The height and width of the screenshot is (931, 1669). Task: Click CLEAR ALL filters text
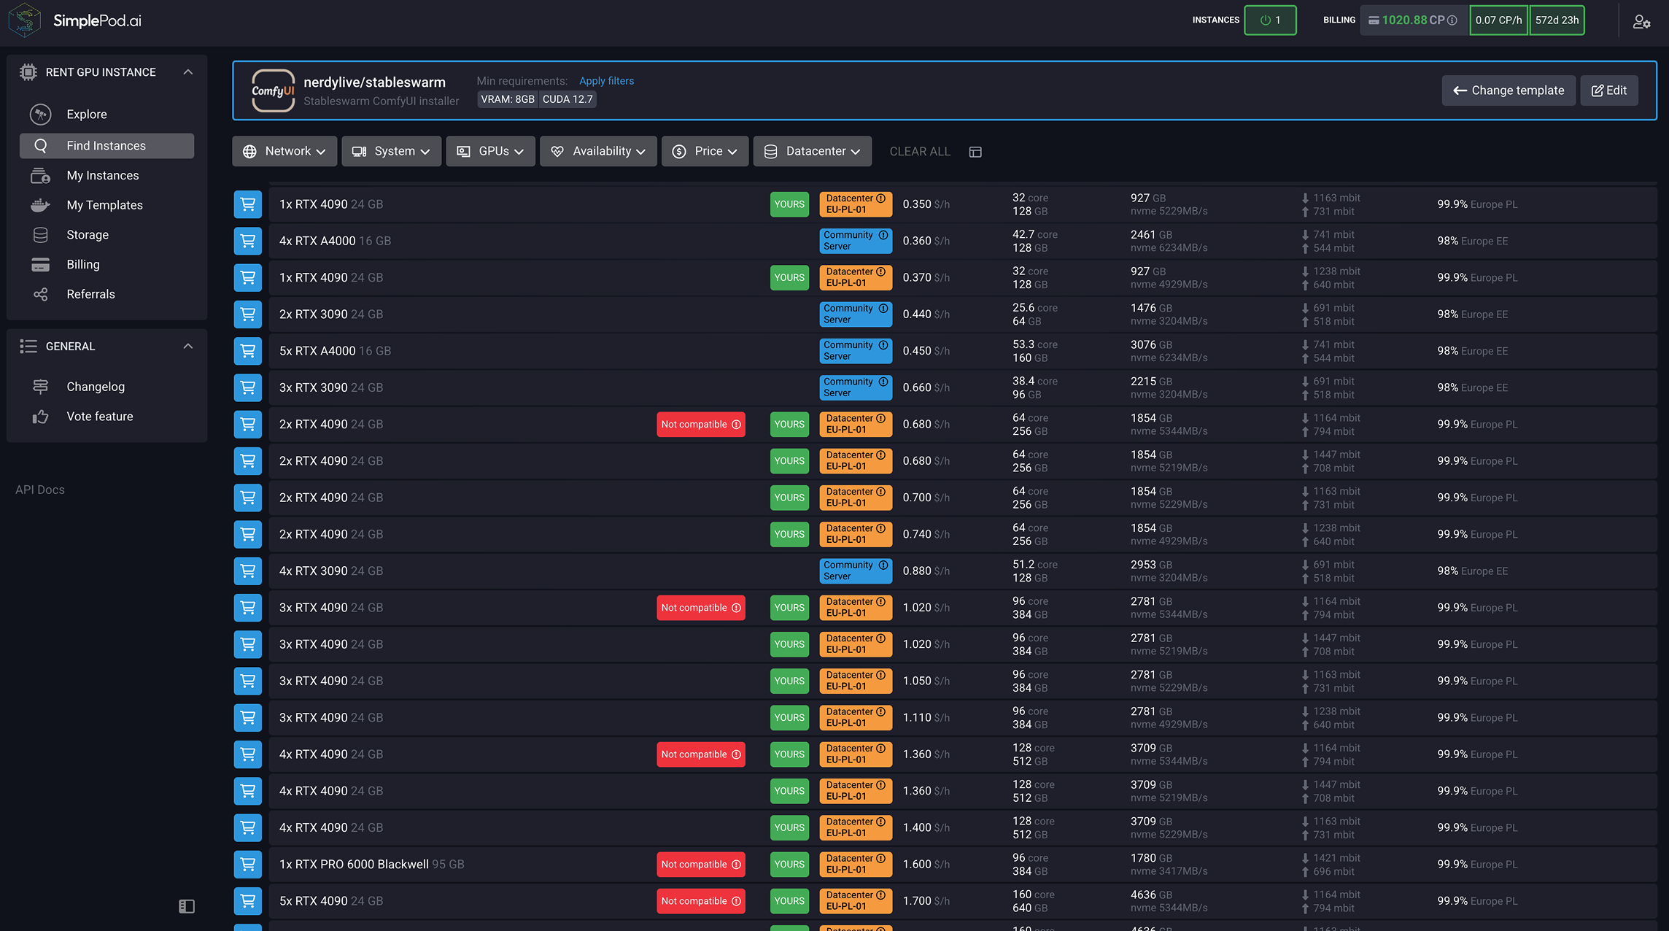(x=920, y=152)
